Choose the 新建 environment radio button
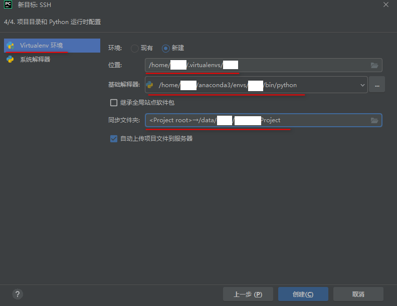This screenshot has width=397, height=306. (x=165, y=48)
